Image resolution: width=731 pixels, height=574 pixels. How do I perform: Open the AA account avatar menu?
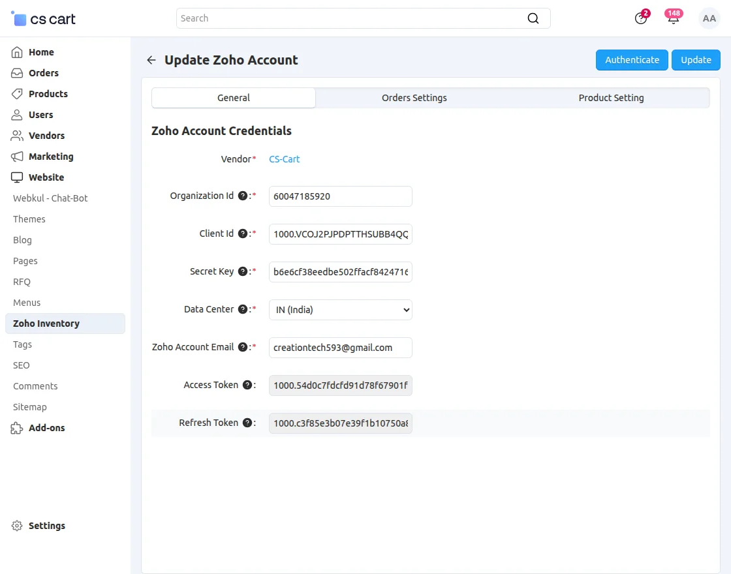[x=709, y=18]
